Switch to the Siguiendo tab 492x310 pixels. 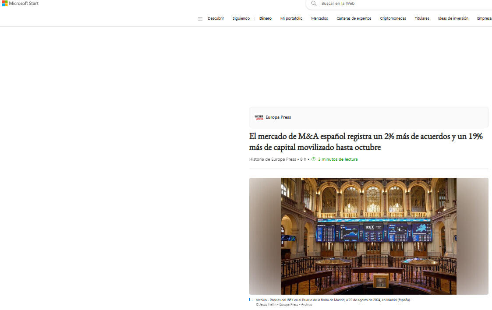[x=241, y=18]
